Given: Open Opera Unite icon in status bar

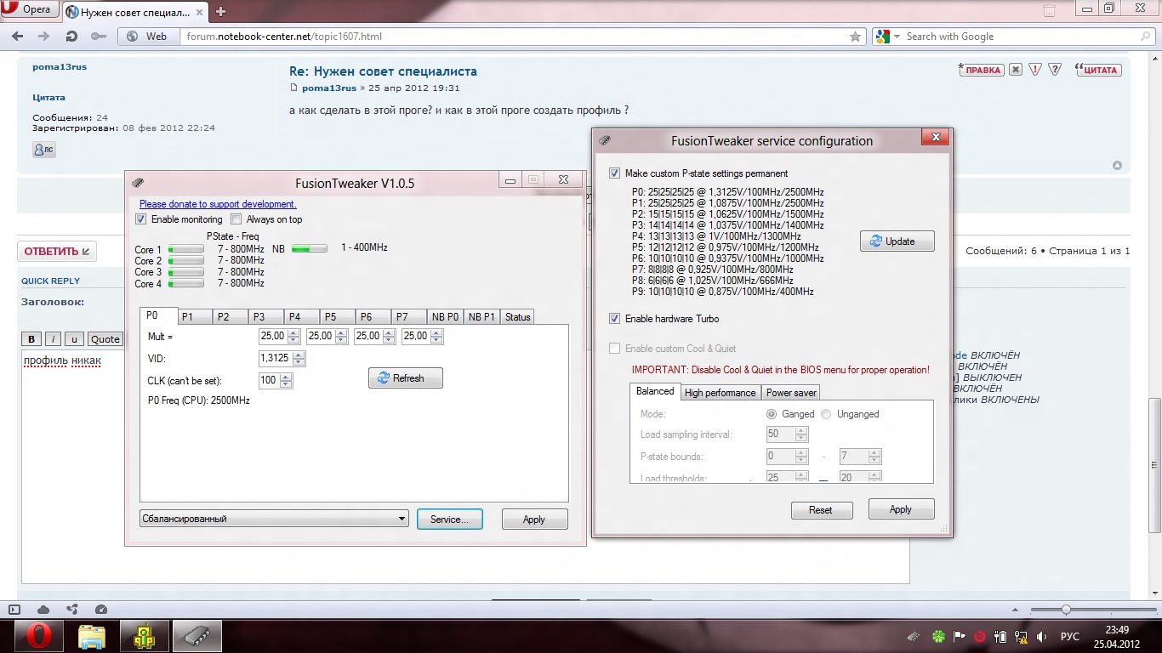Looking at the screenshot, I should (72, 609).
